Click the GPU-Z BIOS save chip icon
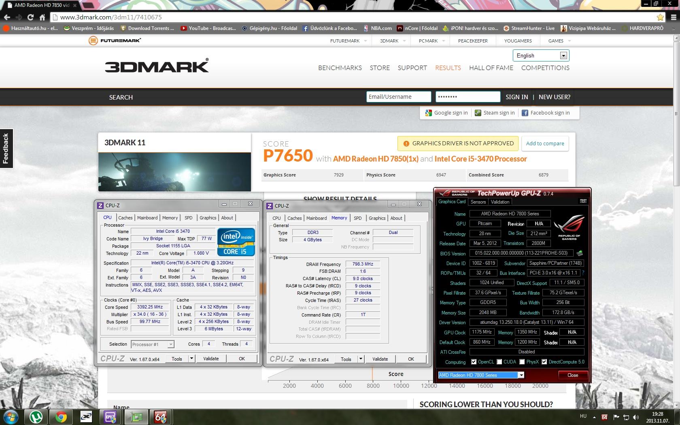This screenshot has height=425, width=680. pos(580,253)
